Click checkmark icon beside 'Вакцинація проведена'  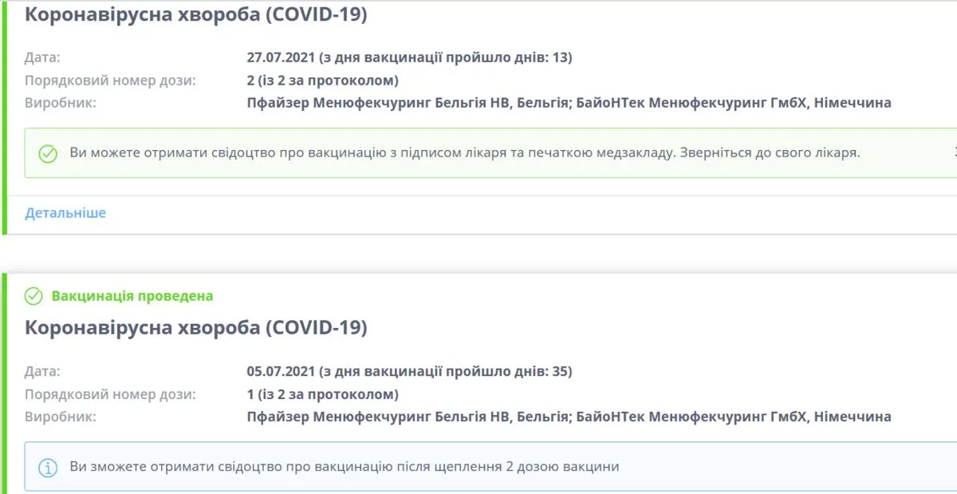[x=33, y=296]
